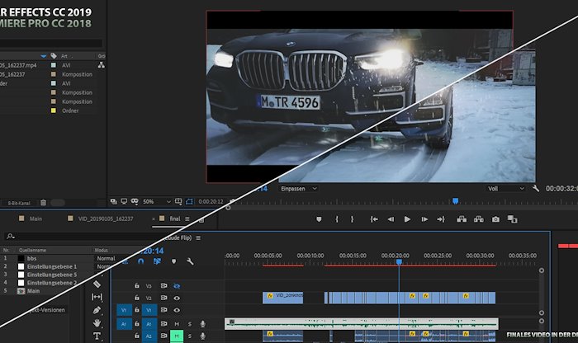Jump to the In point
This screenshot has height=343, width=578.
[x=374, y=219]
